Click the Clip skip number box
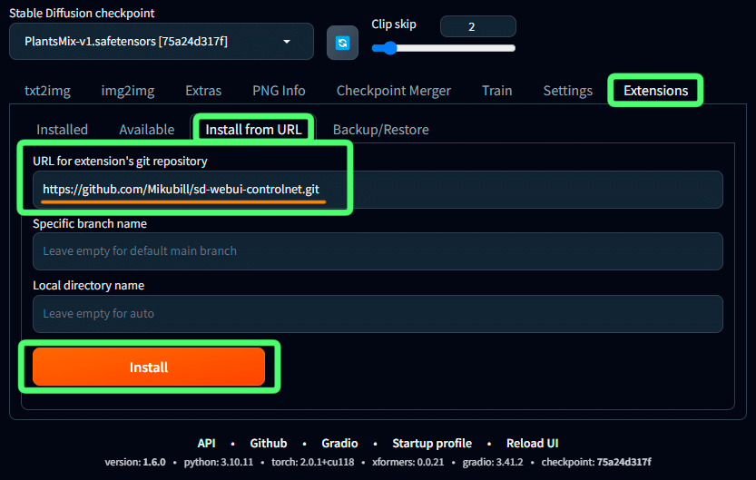 pyautogui.click(x=477, y=26)
